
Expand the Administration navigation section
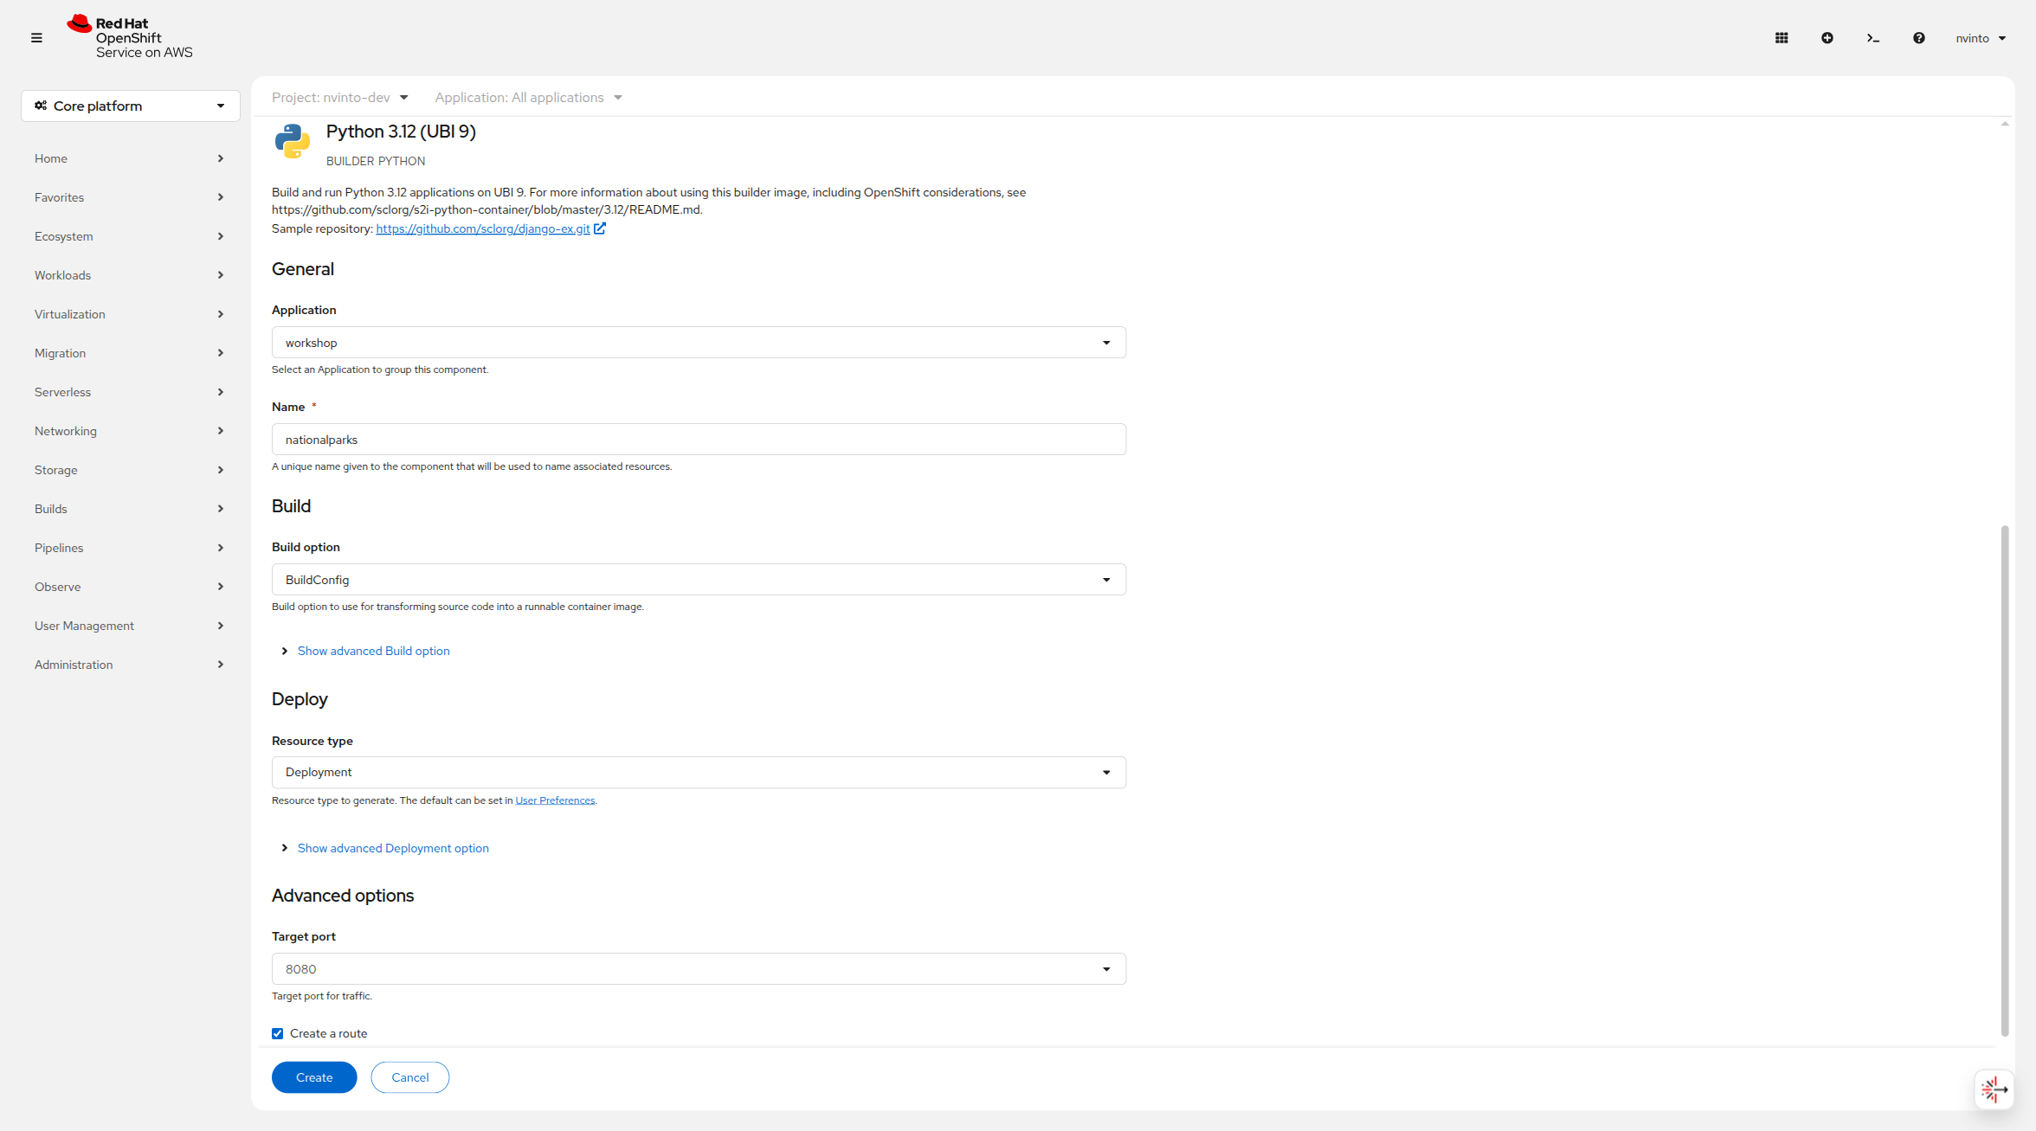point(130,665)
